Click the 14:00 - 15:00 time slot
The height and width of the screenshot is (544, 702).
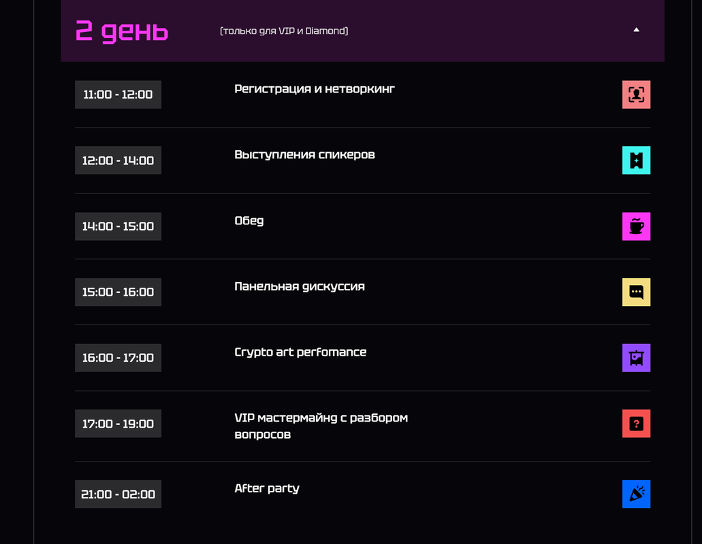click(x=118, y=226)
